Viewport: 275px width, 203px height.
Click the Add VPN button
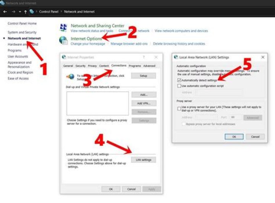point(144,103)
